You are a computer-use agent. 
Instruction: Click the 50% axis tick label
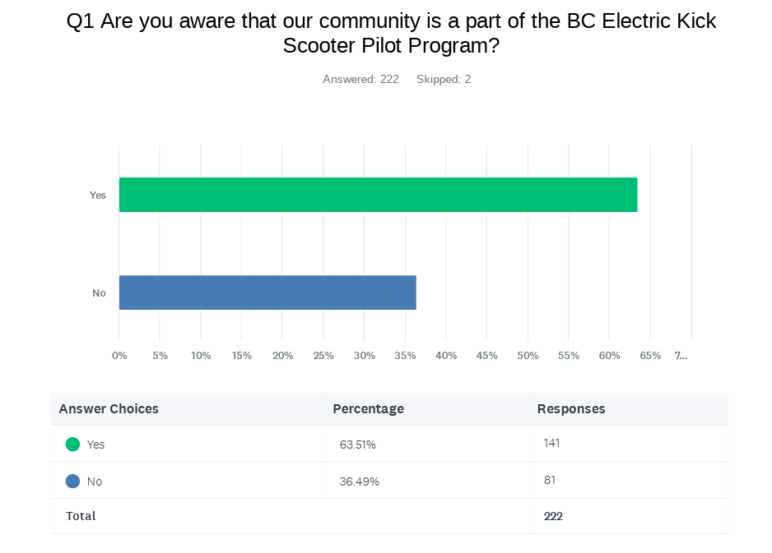[528, 356]
